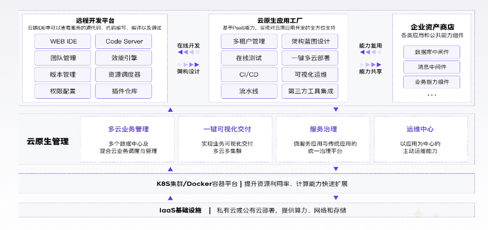Click the 可视化运维 box

(x=310, y=75)
